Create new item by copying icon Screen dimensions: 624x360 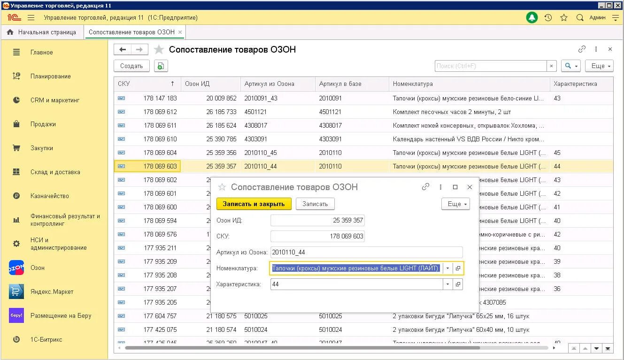[x=161, y=66]
